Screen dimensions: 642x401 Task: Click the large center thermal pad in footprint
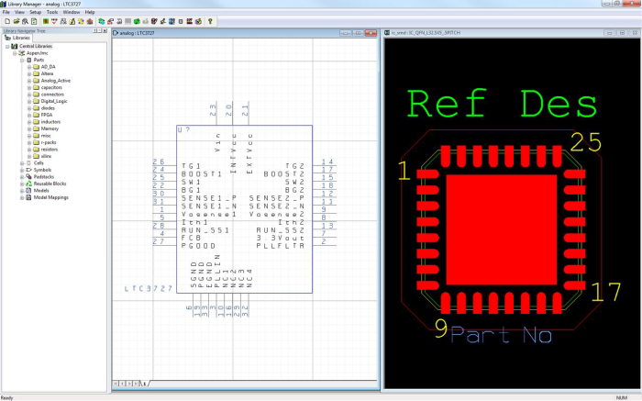[x=501, y=229]
